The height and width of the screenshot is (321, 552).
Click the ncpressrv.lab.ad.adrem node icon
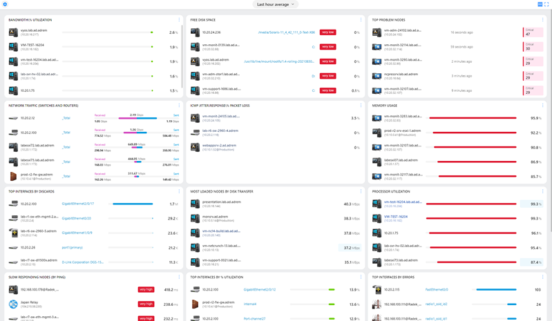click(x=377, y=76)
